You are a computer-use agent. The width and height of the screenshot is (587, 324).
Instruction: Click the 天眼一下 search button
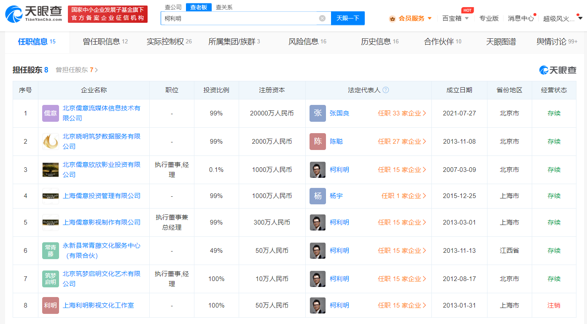pos(348,18)
